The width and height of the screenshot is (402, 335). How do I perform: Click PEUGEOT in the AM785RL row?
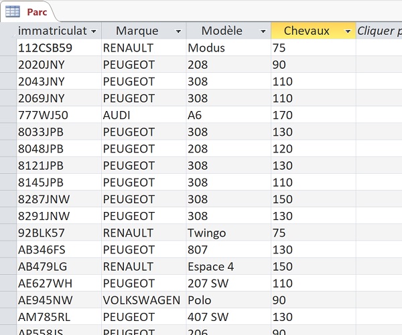pyautogui.click(x=144, y=317)
